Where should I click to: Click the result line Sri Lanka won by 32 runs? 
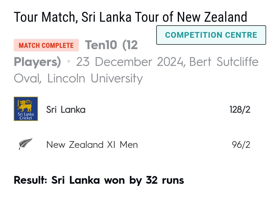(x=99, y=180)
